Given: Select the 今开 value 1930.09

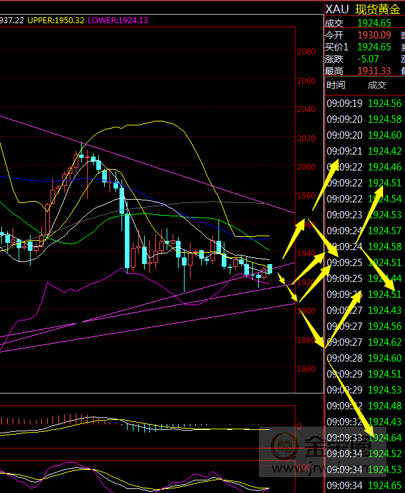Looking at the screenshot, I should 374,35.
